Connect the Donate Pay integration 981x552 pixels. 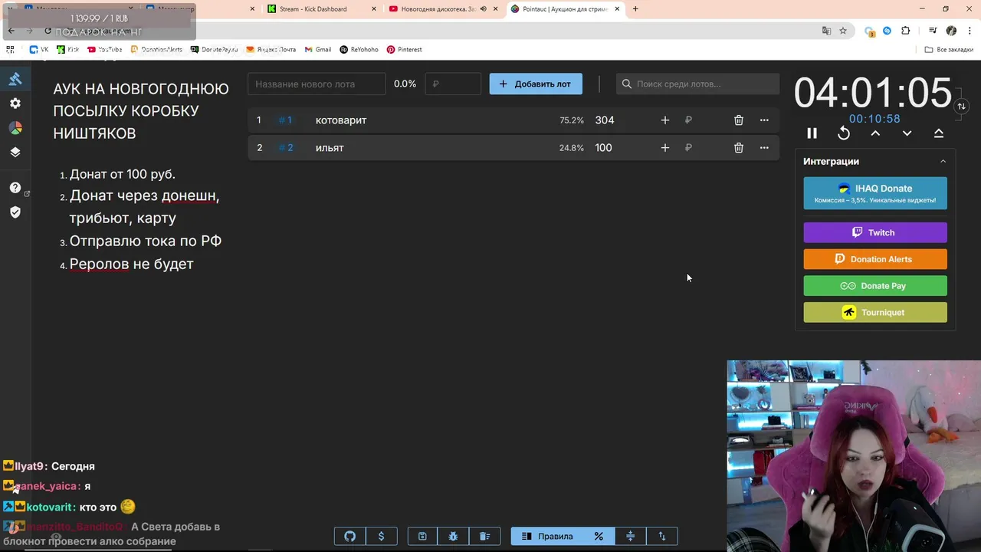[875, 286]
